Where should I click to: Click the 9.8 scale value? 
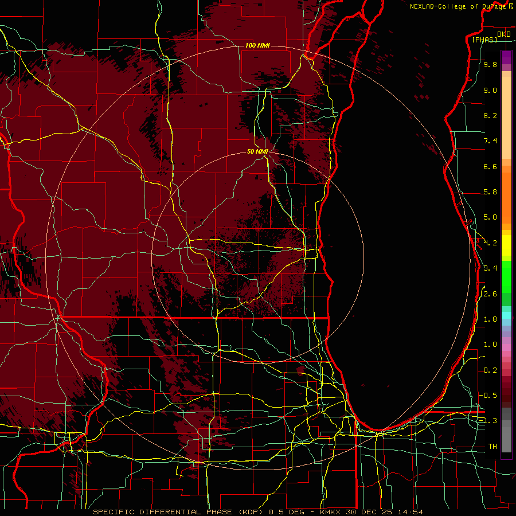click(490, 65)
